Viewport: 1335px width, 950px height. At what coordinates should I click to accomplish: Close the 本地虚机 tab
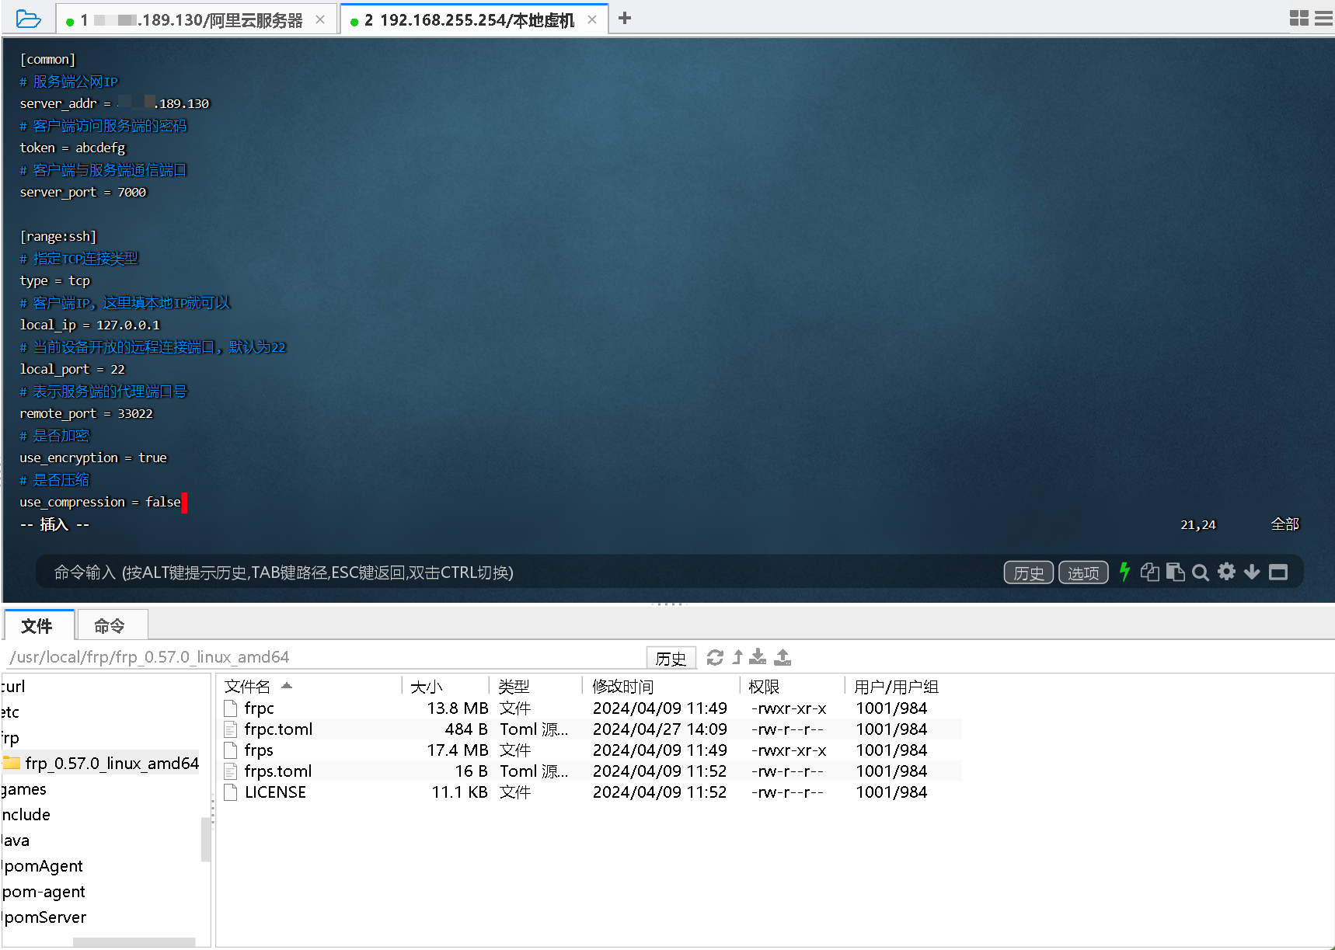(x=592, y=20)
